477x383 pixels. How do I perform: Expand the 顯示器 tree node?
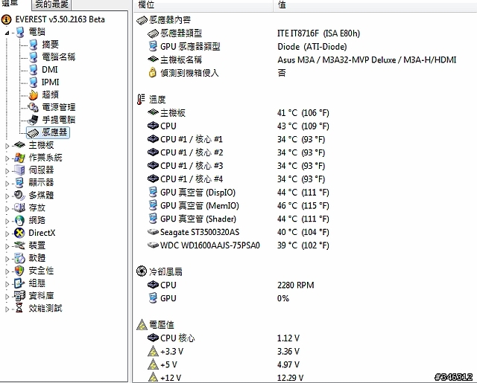7,184
